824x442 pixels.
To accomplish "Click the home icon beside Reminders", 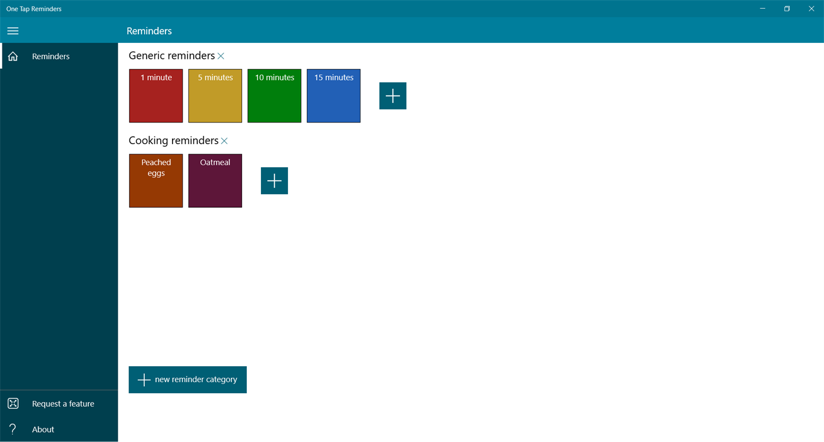I will pyautogui.click(x=12, y=56).
